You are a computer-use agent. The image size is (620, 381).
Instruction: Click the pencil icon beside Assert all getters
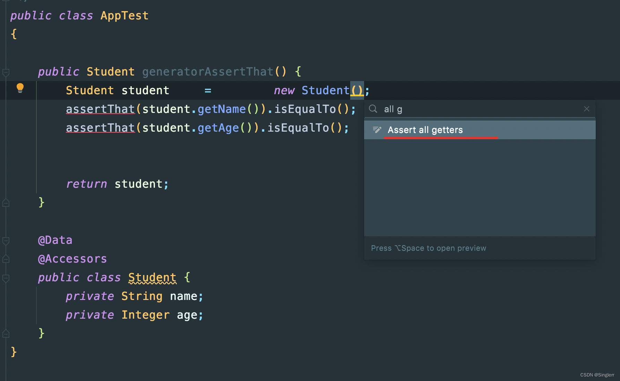377,130
